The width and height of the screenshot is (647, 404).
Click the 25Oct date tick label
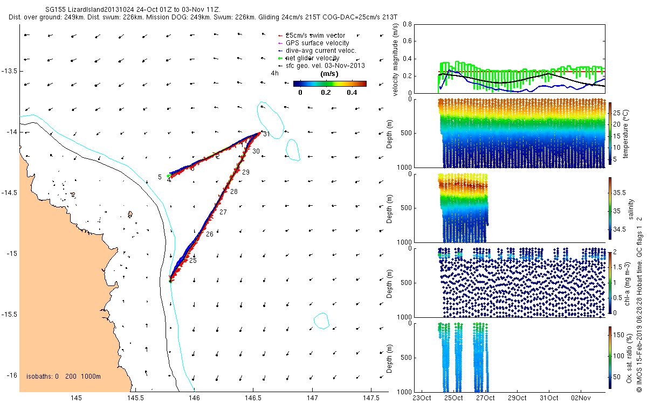pos(453,398)
